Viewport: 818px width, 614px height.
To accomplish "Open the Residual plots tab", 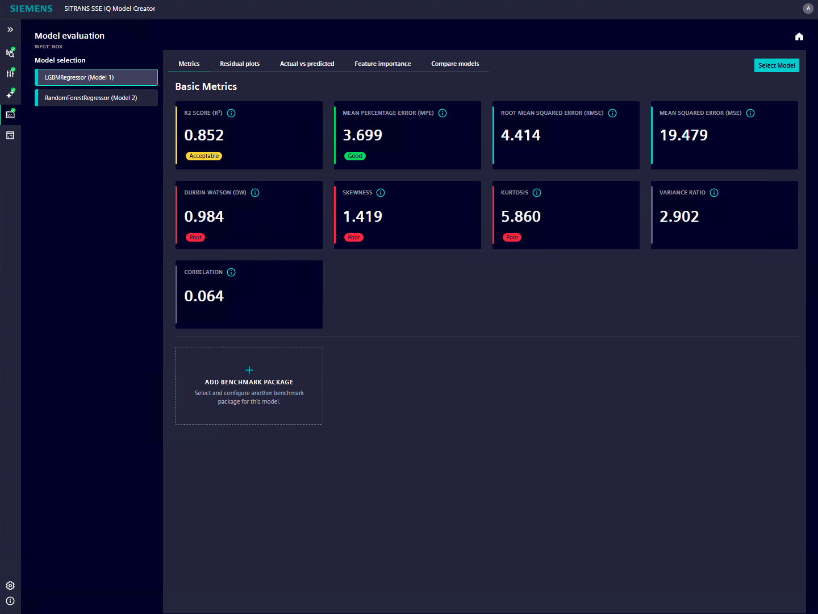I will point(240,64).
